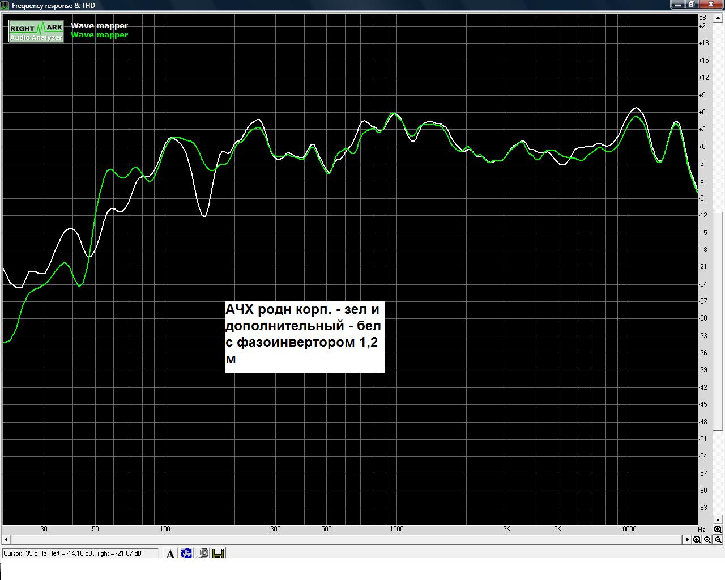Click the vertical scrollbar down arrow
725x580 pixels.
tap(718, 519)
